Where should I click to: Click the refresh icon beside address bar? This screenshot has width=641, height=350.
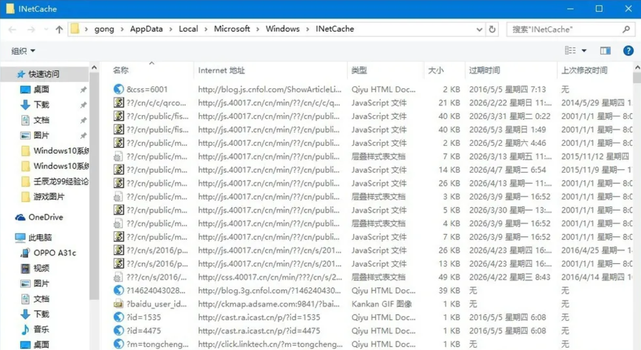[x=493, y=29]
